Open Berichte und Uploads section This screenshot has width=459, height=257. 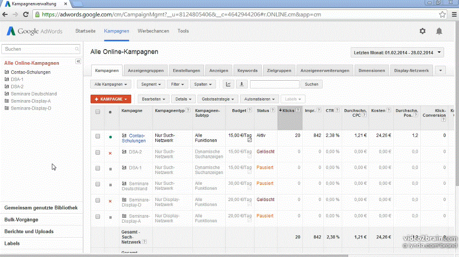[x=29, y=231]
